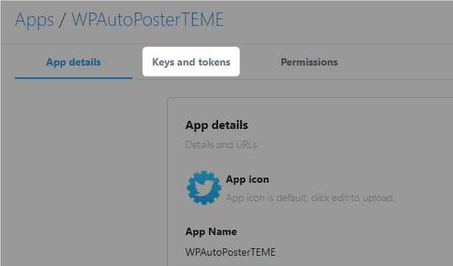
Task: Open the Keys and tokens tab
Action: tap(191, 62)
